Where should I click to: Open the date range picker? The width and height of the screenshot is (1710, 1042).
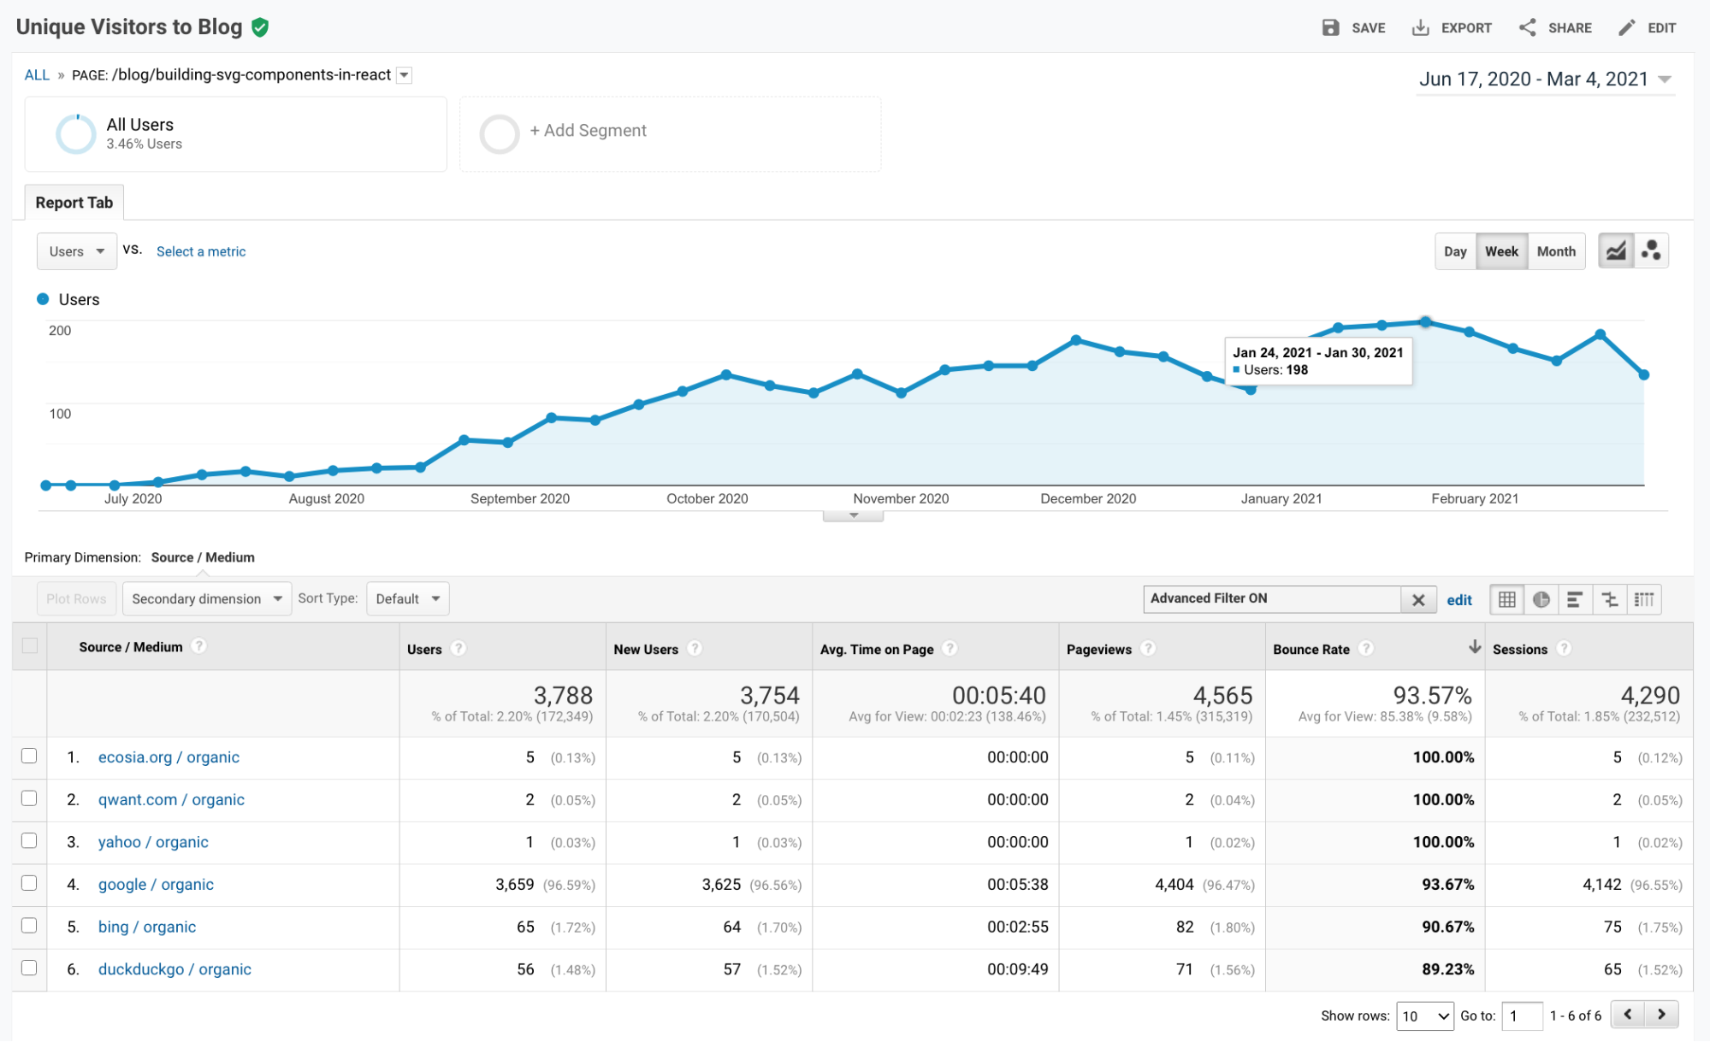(1545, 79)
